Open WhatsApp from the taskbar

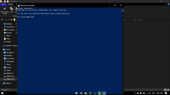(76, 93)
